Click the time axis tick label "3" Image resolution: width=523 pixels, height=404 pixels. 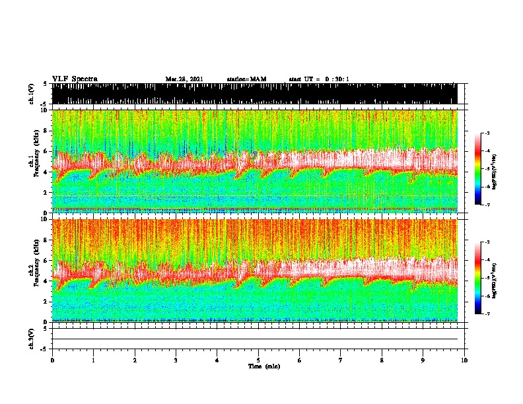[x=176, y=360]
